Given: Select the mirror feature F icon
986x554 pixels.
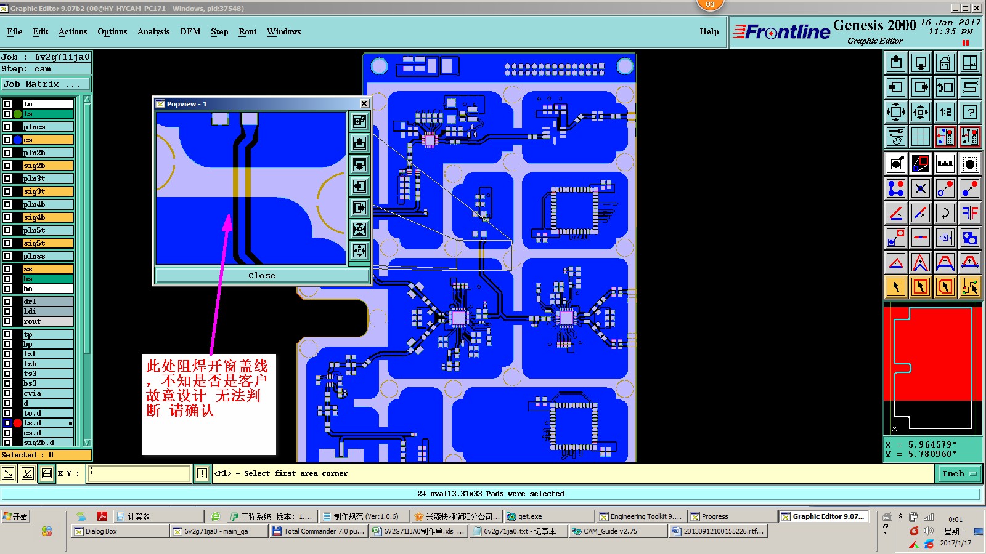Looking at the screenshot, I should (x=970, y=213).
